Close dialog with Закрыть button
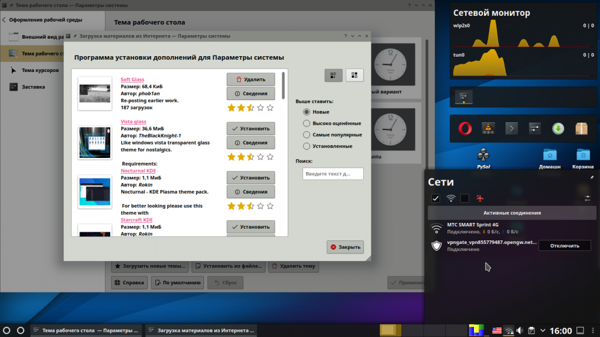Image resolution: width=600 pixels, height=337 pixels. (345, 247)
